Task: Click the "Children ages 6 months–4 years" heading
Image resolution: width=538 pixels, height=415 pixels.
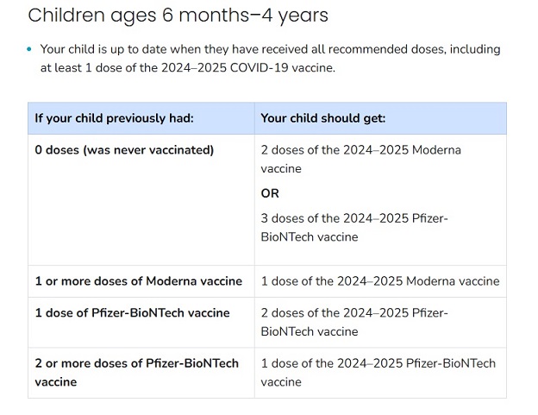Action: tap(178, 16)
